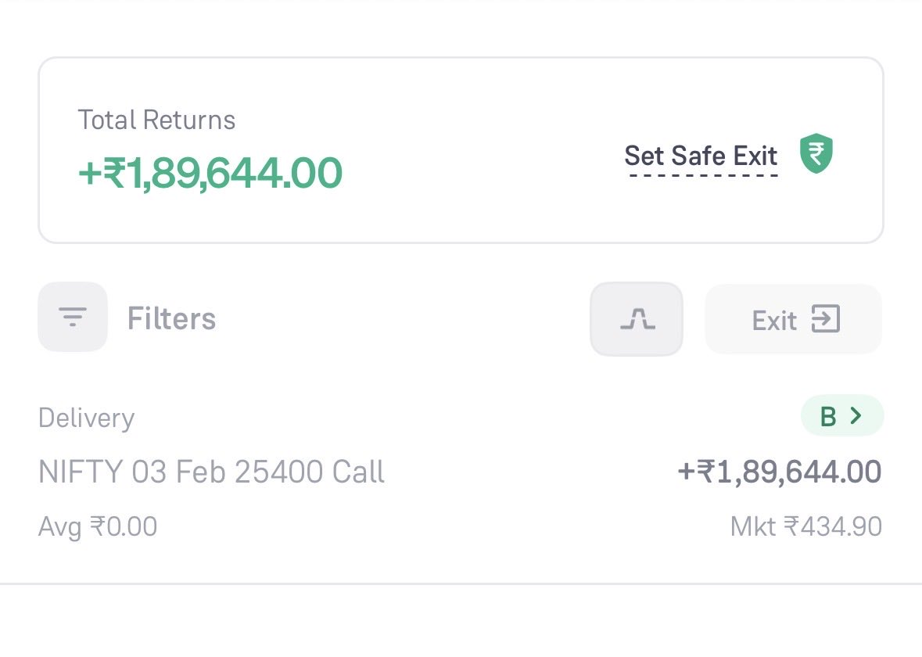Click the green rupee shield icon
The width and height of the screenshot is (922, 657).
pos(816,154)
